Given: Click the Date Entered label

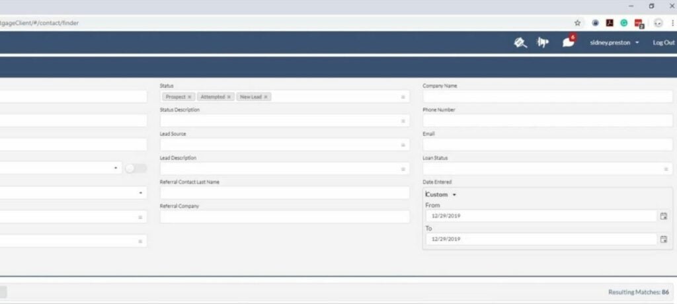Looking at the screenshot, I should click(437, 182).
